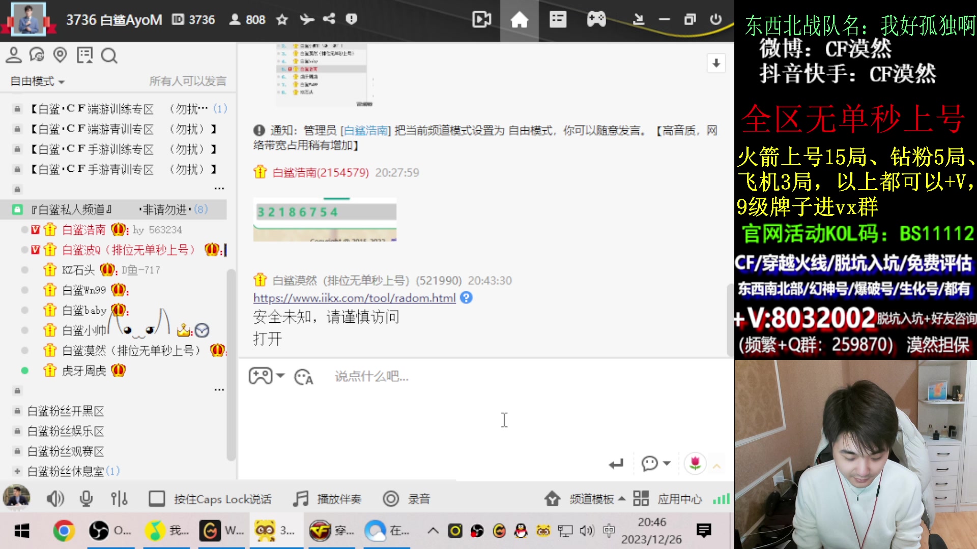This screenshot has width=977, height=549.
Task: Click the download arrow icon in top bar
Action: (x=638, y=20)
